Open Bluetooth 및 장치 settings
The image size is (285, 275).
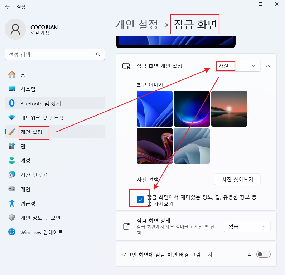(55, 103)
